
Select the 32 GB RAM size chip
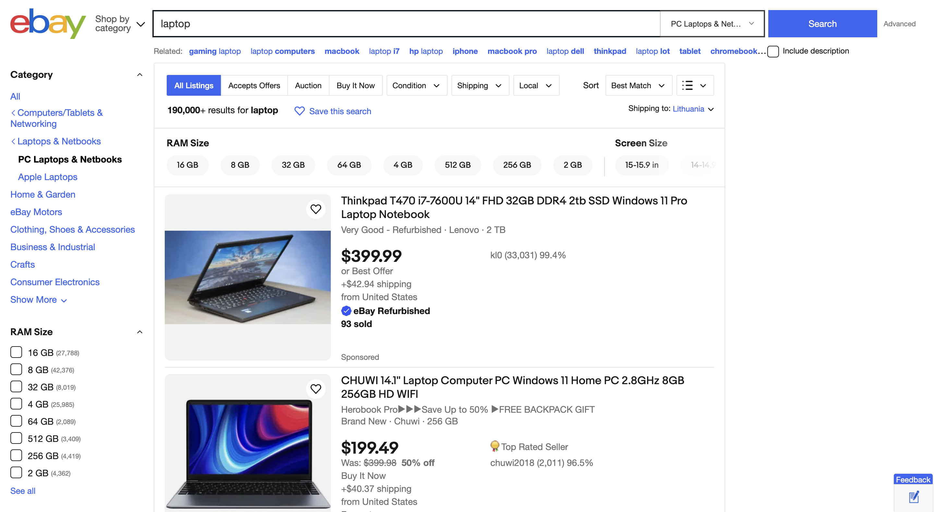293,165
